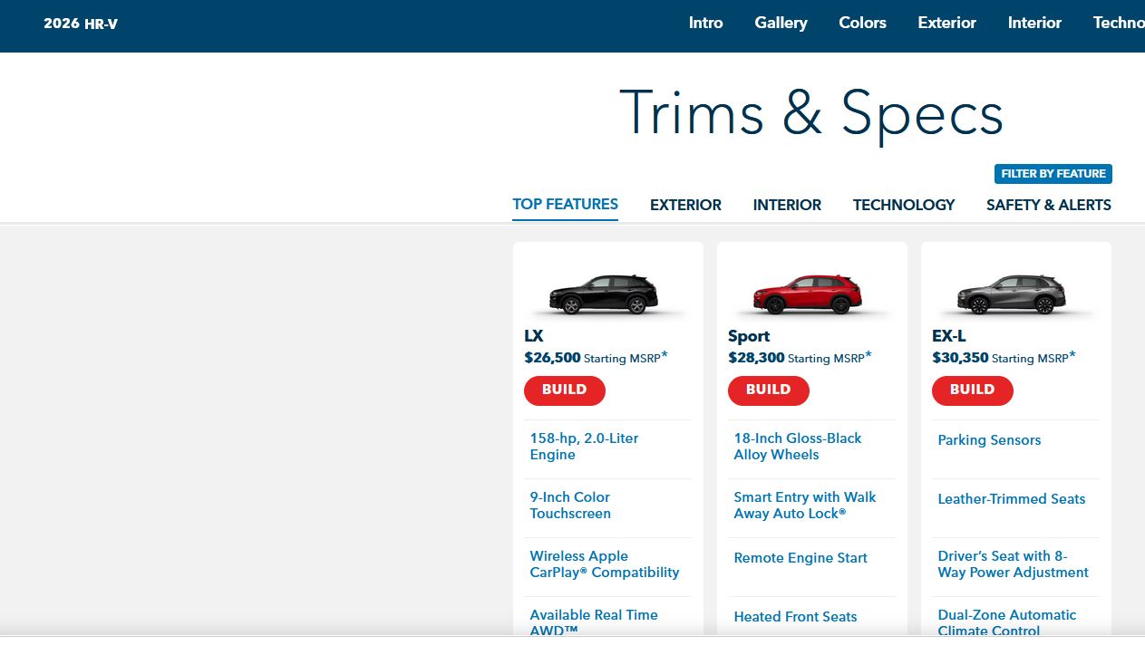Image resolution: width=1145 pixels, height=655 pixels.
Task: Click the black LX car thumbnail
Action: (603, 294)
